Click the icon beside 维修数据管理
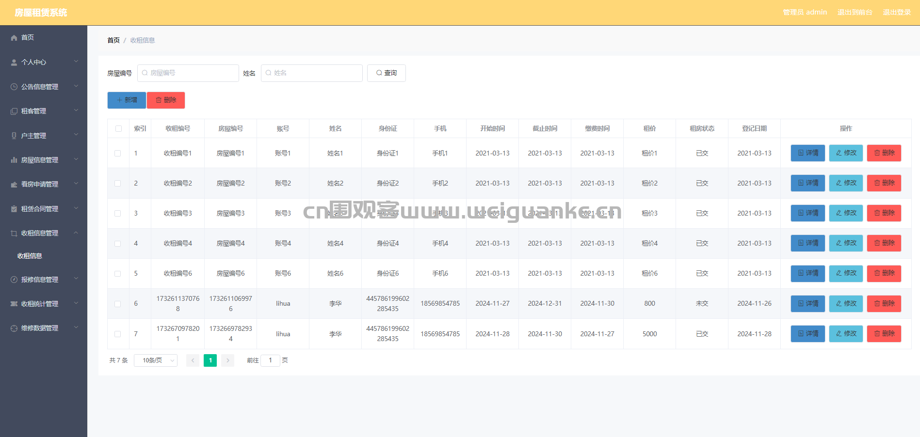 pos(14,328)
